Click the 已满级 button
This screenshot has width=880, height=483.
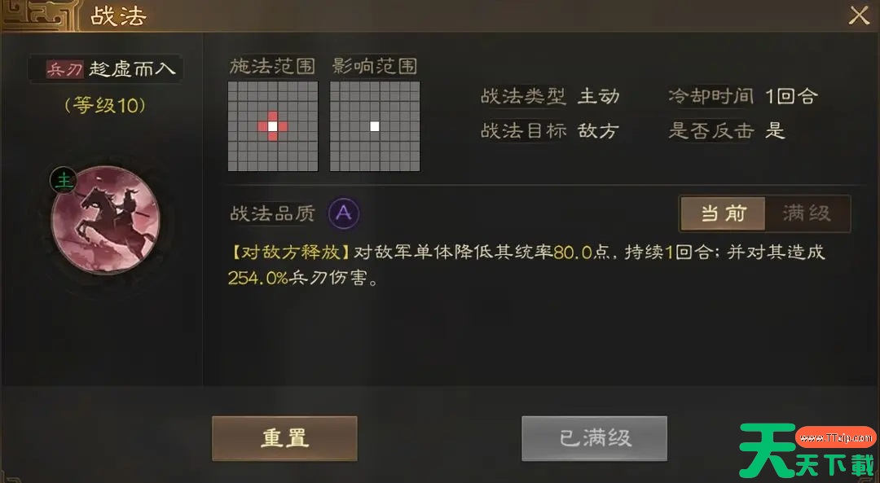pyautogui.click(x=594, y=438)
